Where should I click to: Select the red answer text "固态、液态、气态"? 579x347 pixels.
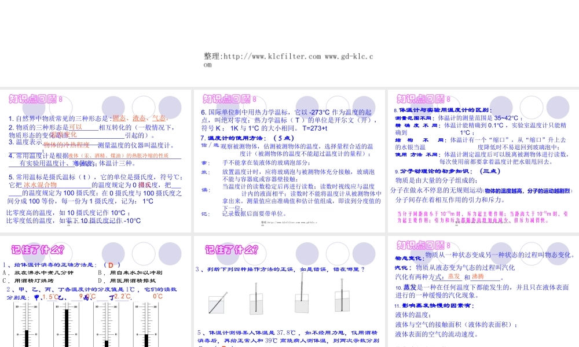click(141, 119)
